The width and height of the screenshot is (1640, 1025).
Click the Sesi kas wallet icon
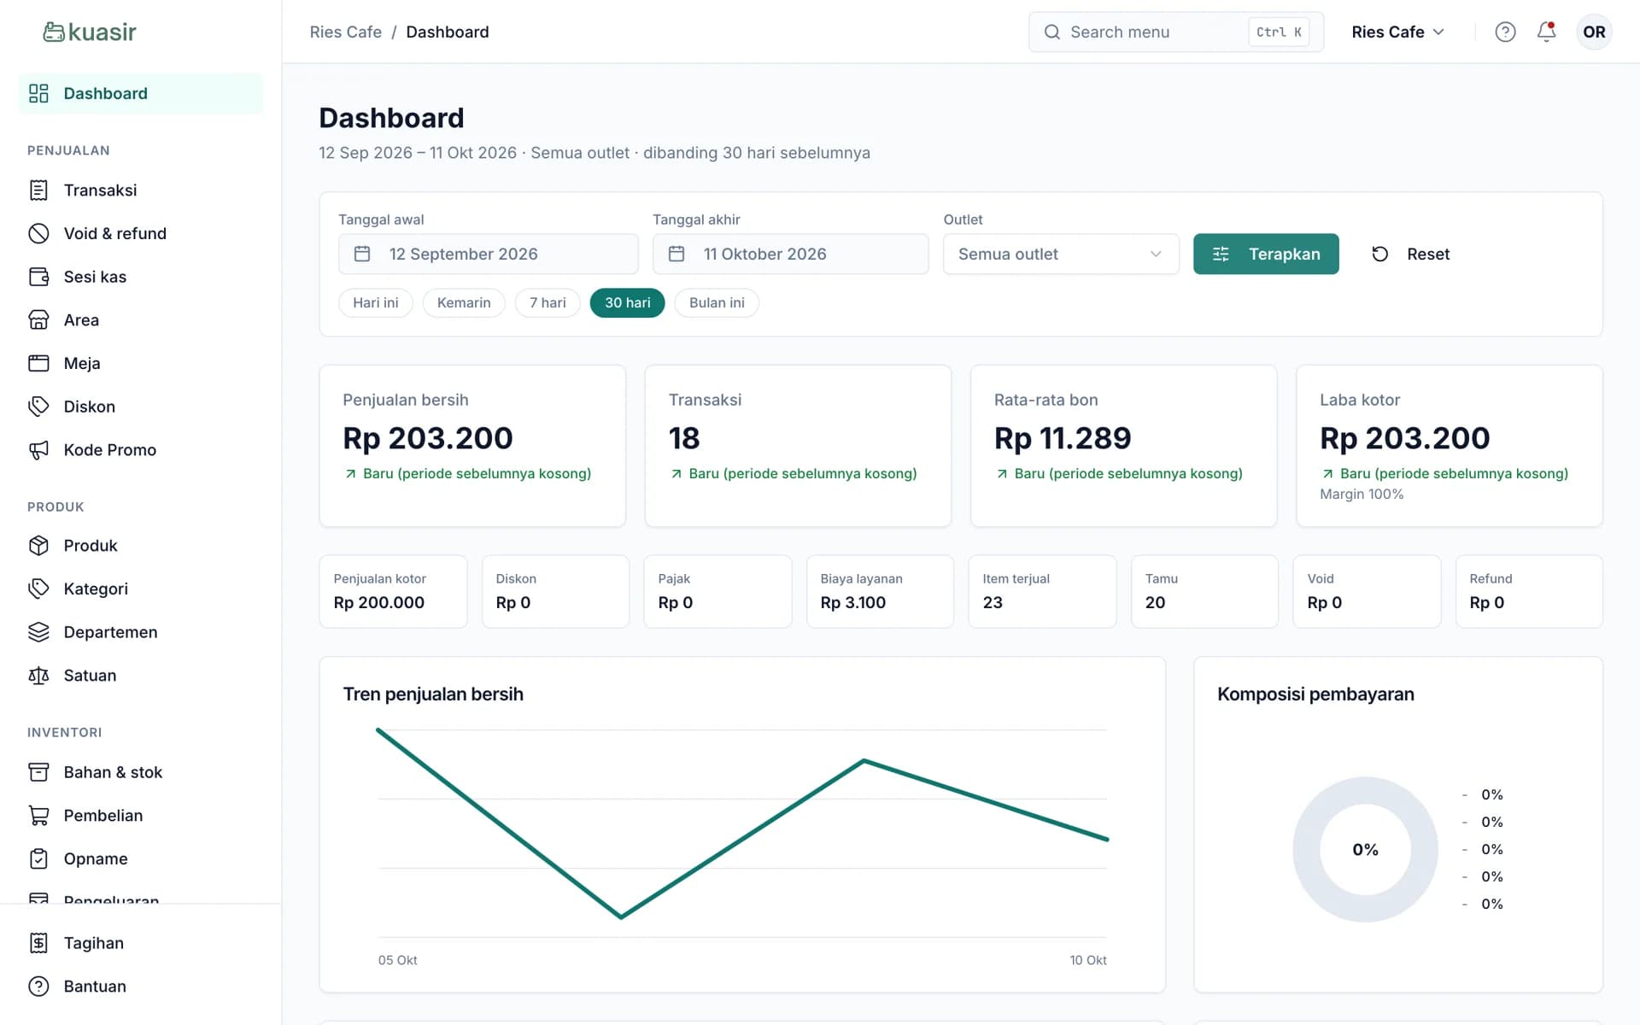click(x=38, y=277)
